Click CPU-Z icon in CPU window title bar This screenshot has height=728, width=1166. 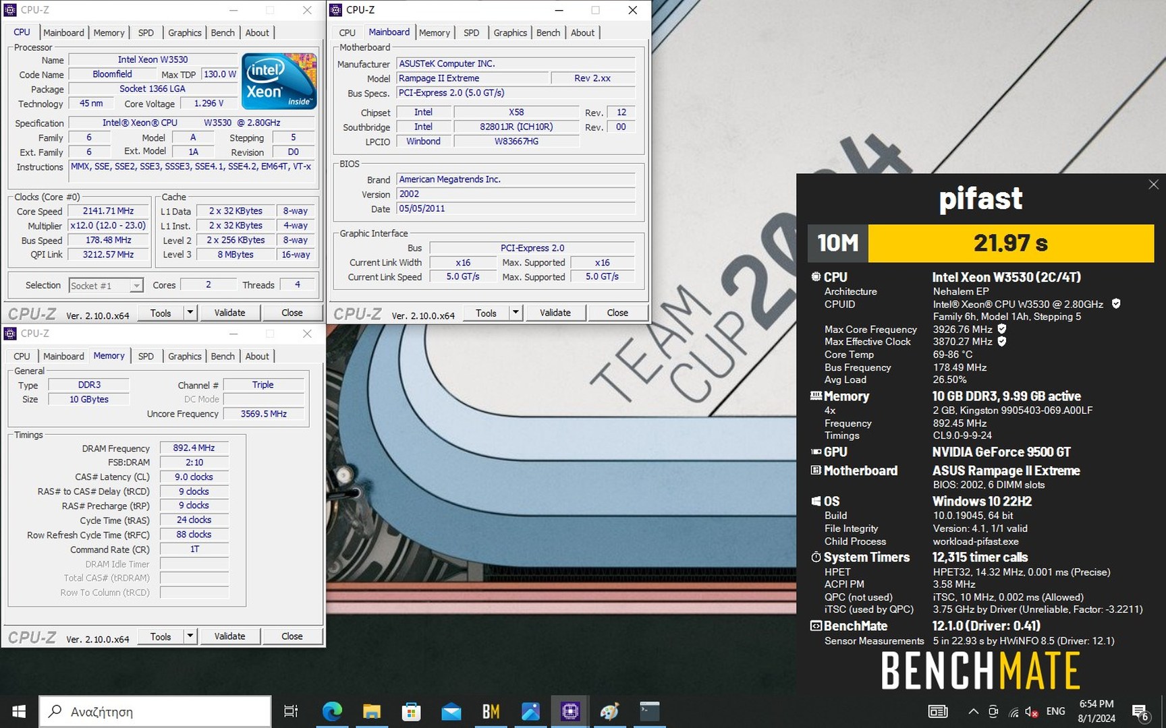[10, 9]
